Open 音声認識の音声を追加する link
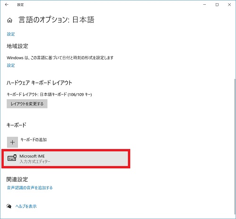 click(30, 188)
